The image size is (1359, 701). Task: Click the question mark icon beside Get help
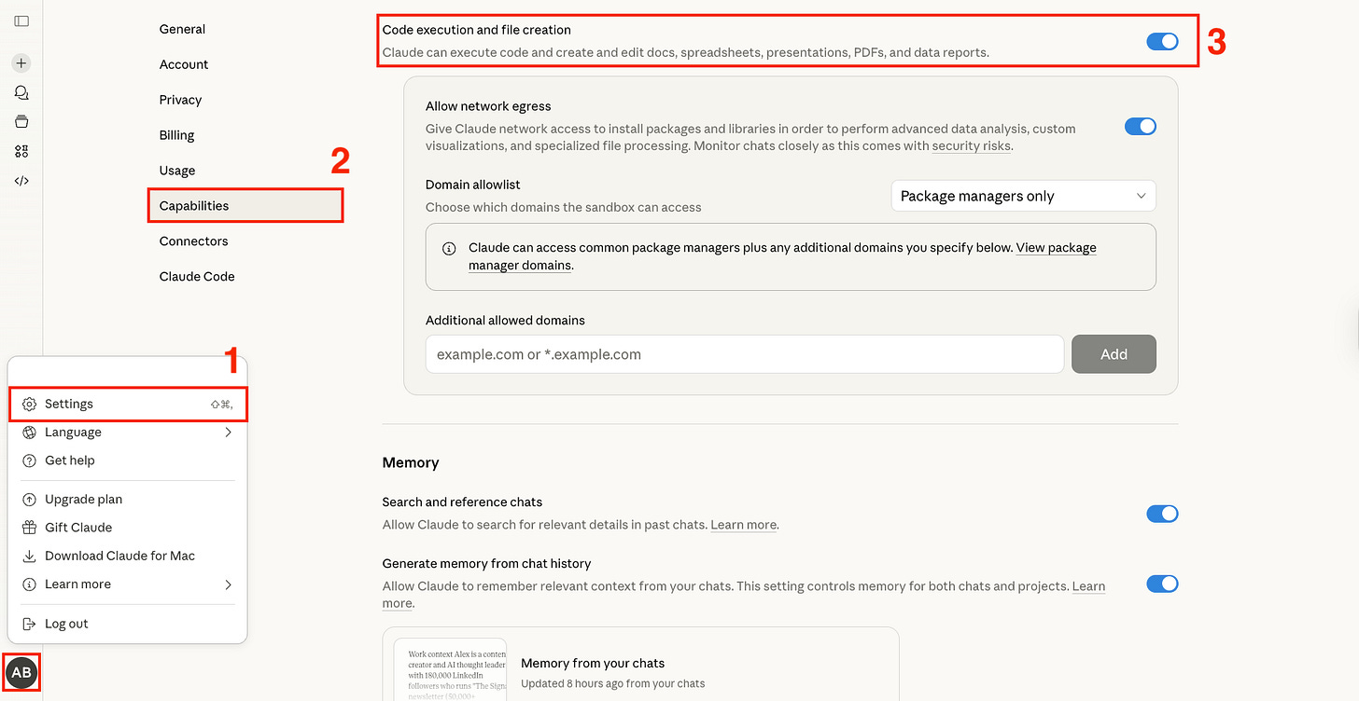pyautogui.click(x=29, y=460)
